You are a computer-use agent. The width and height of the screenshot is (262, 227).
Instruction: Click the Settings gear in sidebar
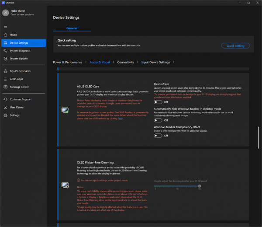click(5, 115)
